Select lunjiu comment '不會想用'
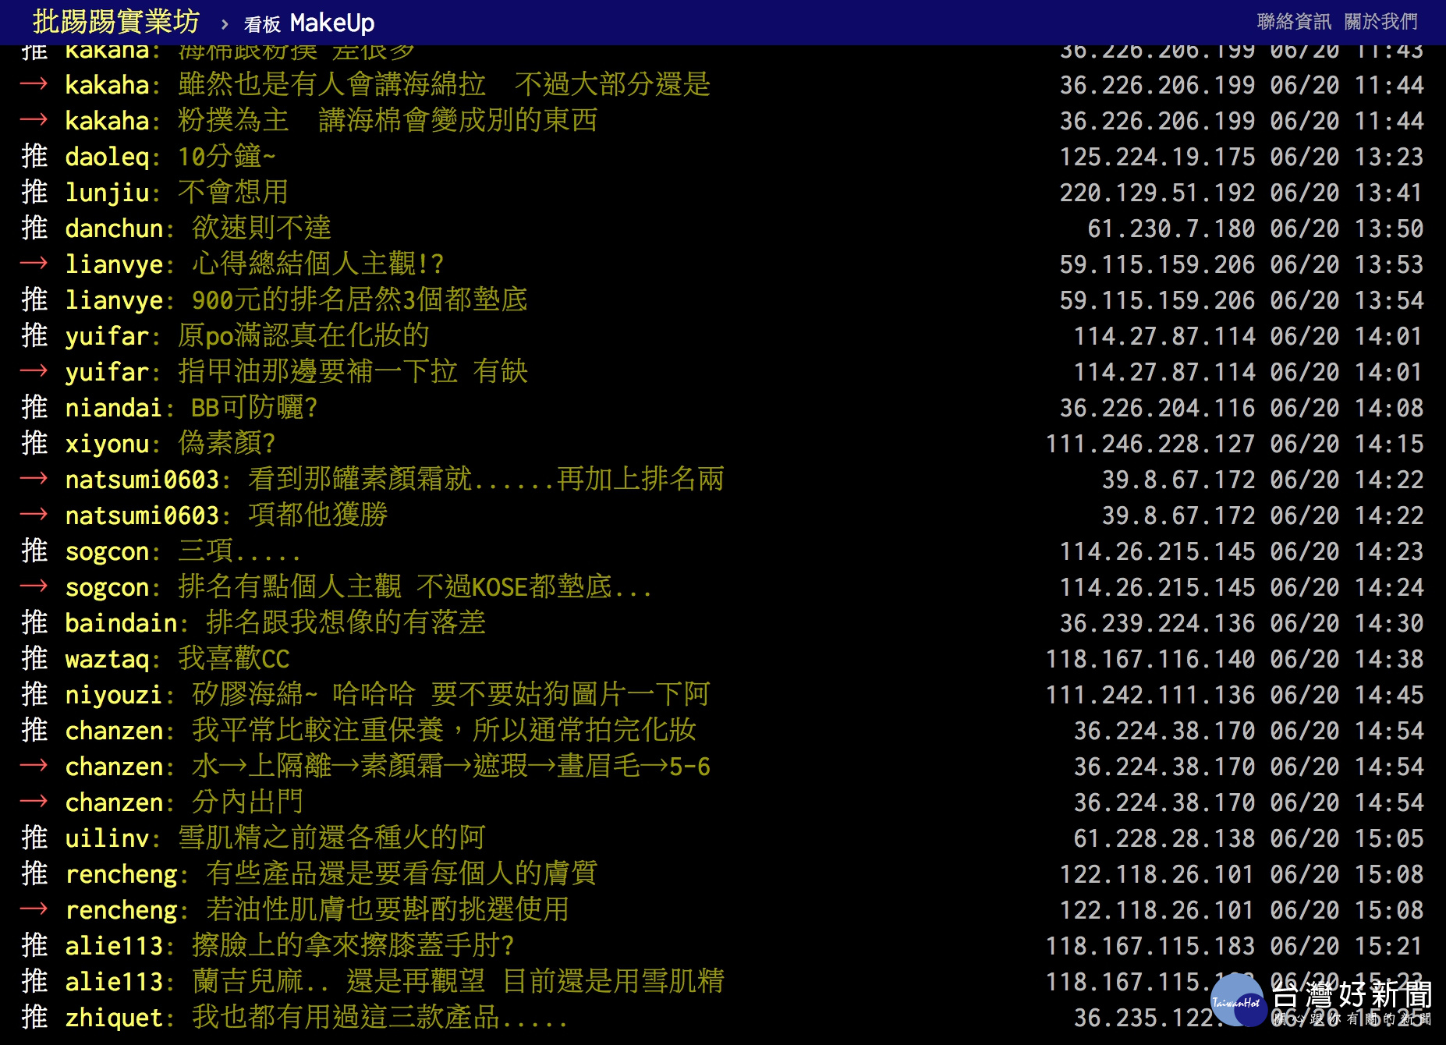Viewport: 1446px width, 1045px height. (233, 193)
